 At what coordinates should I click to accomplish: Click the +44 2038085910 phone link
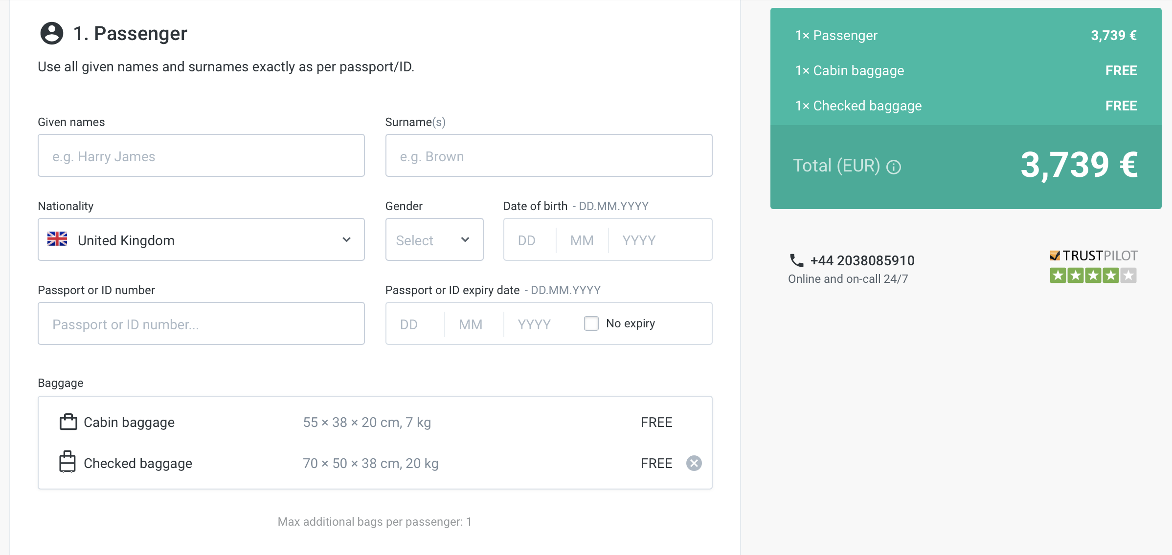(862, 260)
